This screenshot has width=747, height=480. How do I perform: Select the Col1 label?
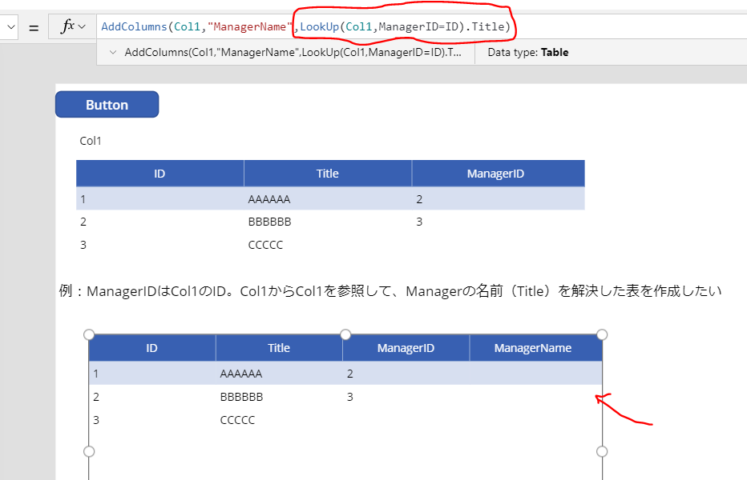point(91,141)
